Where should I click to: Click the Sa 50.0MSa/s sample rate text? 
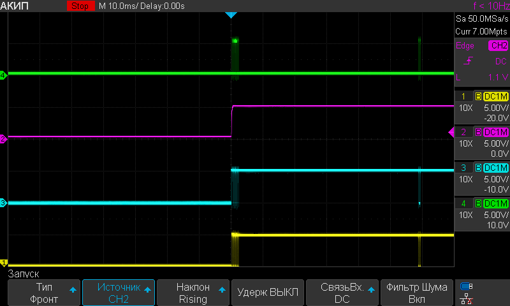tap(482, 19)
